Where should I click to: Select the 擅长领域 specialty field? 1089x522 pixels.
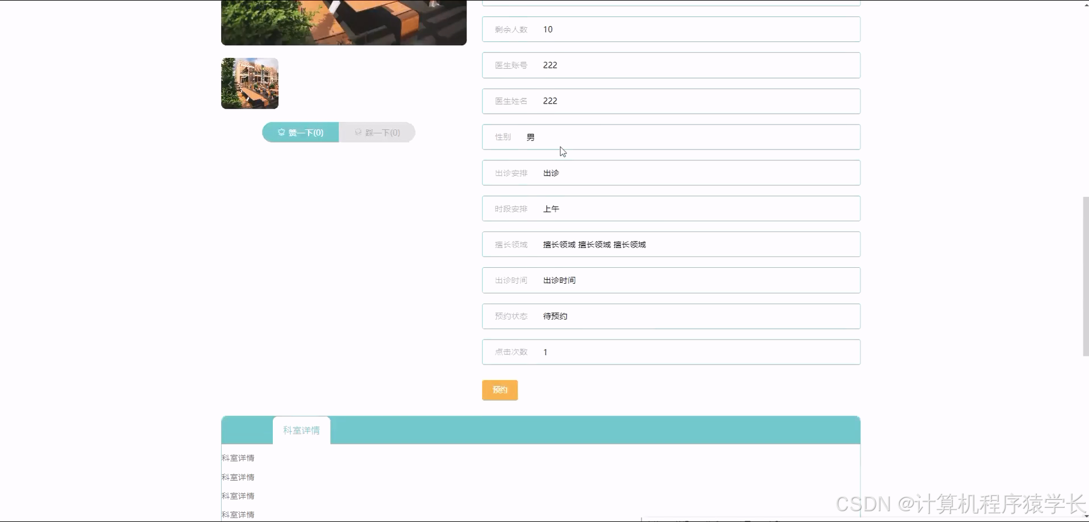[x=671, y=244]
